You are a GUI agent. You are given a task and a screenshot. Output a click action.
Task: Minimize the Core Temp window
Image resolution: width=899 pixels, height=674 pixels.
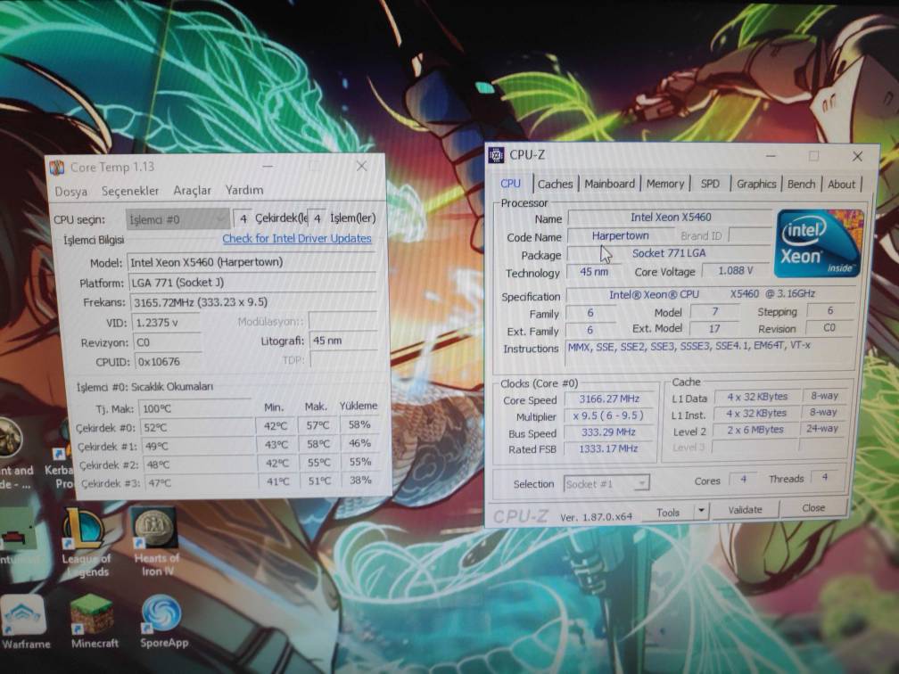pyautogui.click(x=268, y=166)
